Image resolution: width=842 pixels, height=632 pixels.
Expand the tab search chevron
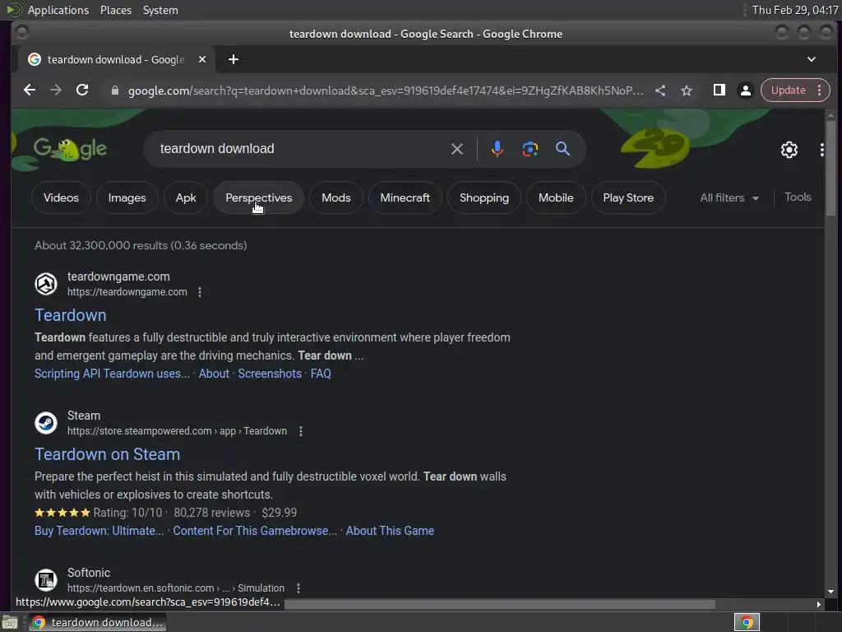[812, 59]
